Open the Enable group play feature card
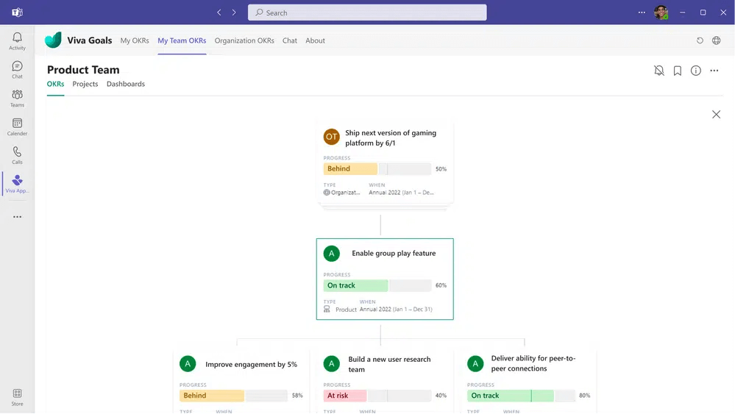The width and height of the screenshot is (735, 414). [385, 279]
